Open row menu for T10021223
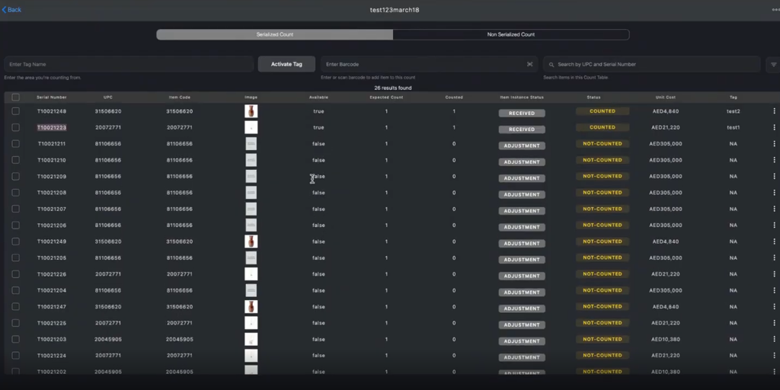This screenshot has height=390, width=780. pyautogui.click(x=774, y=127)
